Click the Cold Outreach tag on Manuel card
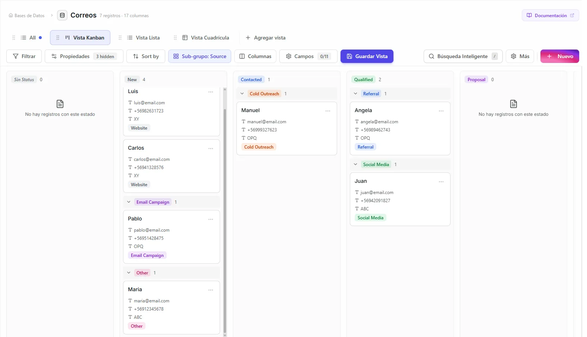This screenshot has width=587, height=337. [259, 147]
